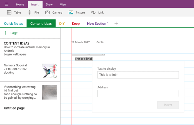
Task: Open the New Section 1 tab
Action: [98, 23]
